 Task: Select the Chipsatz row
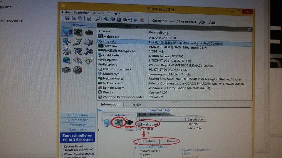click(x=174, y=42)
